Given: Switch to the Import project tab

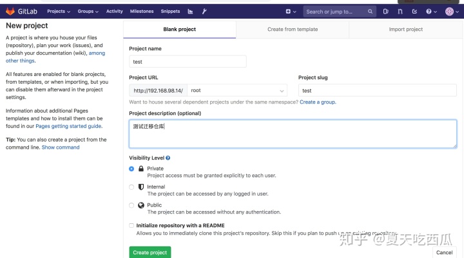Looking at the screenshot, I should tap(406, 29).
